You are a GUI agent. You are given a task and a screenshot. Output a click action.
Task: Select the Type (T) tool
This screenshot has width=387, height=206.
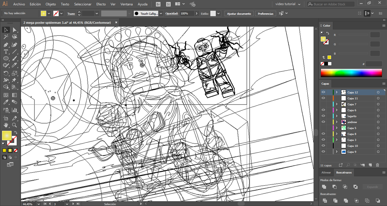(x=6, y=51)
